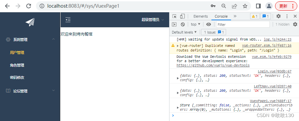Open the 超级管理员 user dropdown
Screen dimensions: 299x121
coord(153,20)
